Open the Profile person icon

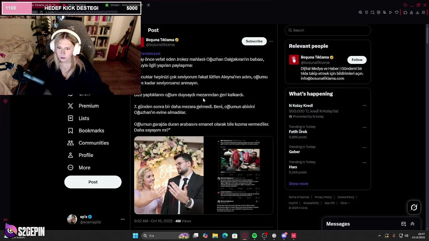click(70, 155)
